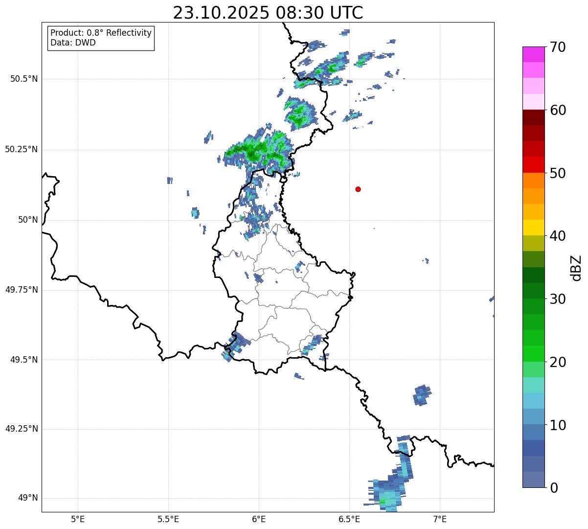Click the dBZ colorbar axis label

click(x=576, y=268)
